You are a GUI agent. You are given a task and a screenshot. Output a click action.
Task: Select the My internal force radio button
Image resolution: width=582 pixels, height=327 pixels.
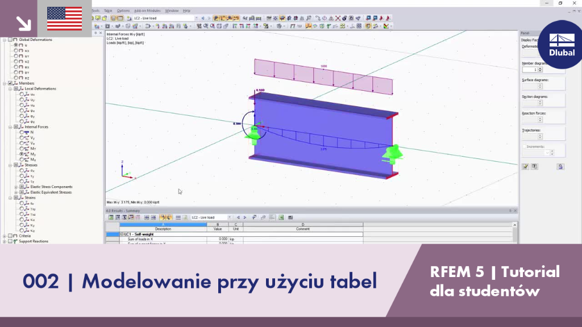click(x=22, y=154)
